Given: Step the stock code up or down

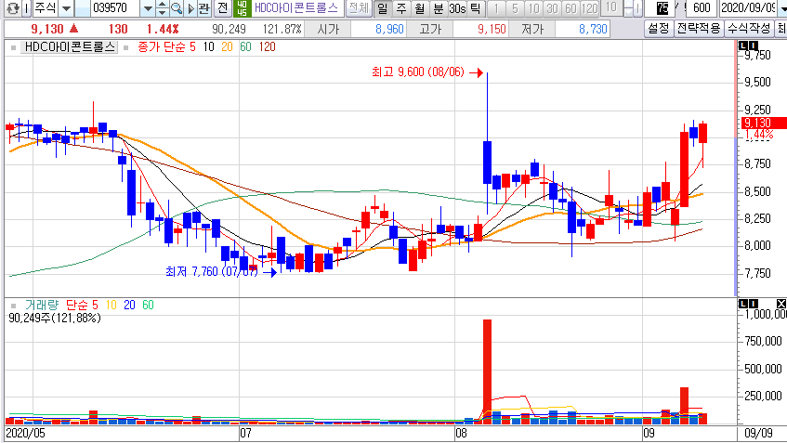Looking at the screenshot, I should [x=162, y=8].
